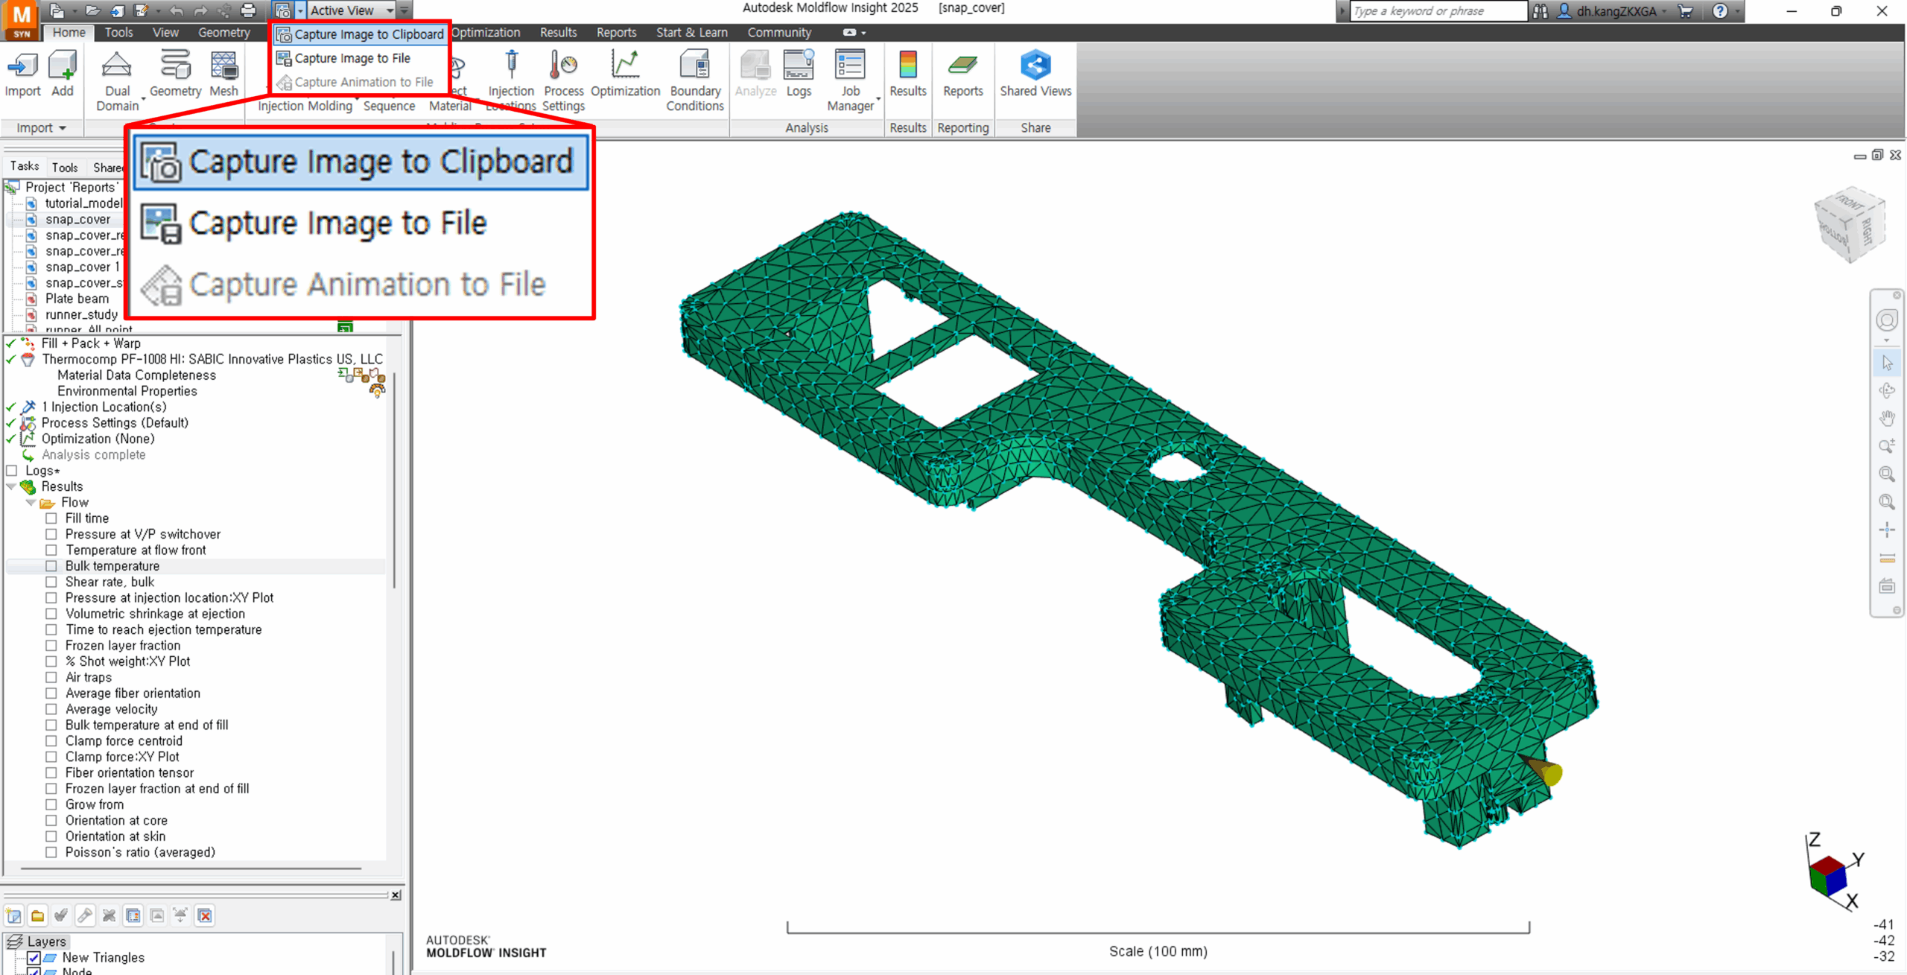Choose Capture Image to Clipboard menu entry
The width and height of the screenshot is (1907, 975).
(x=360, y=34)
